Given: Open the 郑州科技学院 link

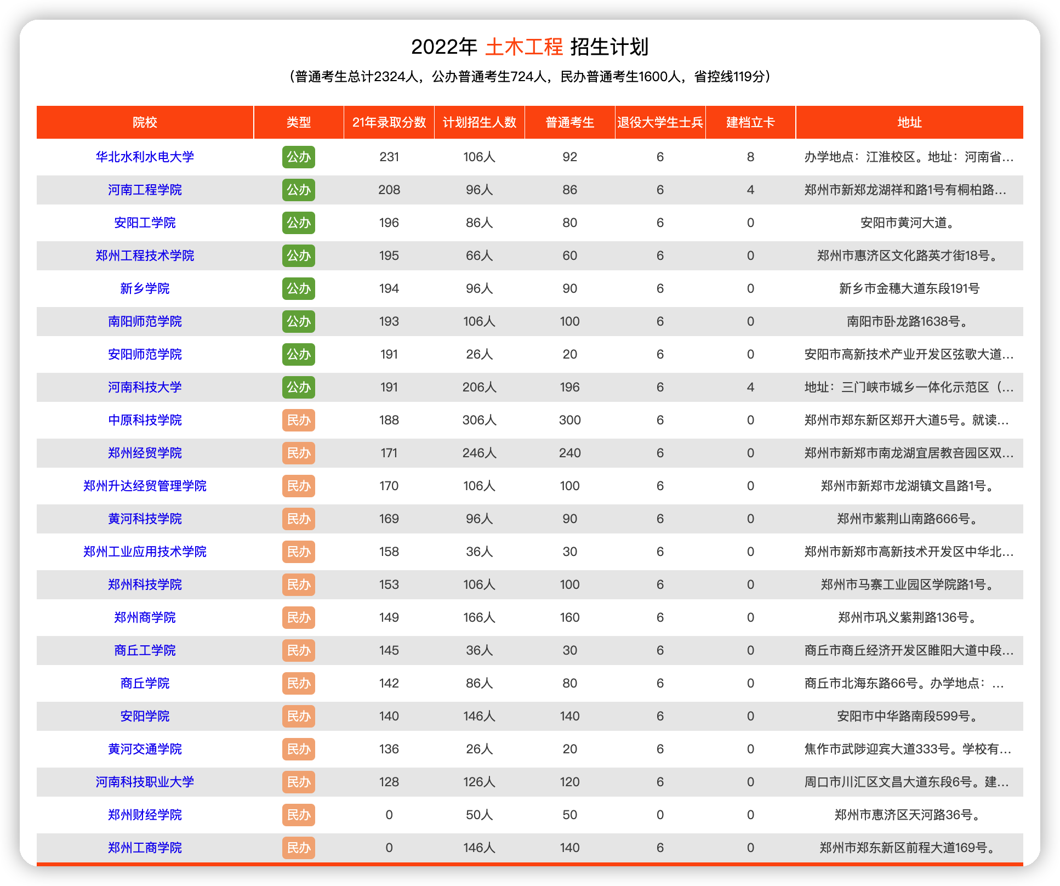Looking at the screenshot, I should pos(145,584).
